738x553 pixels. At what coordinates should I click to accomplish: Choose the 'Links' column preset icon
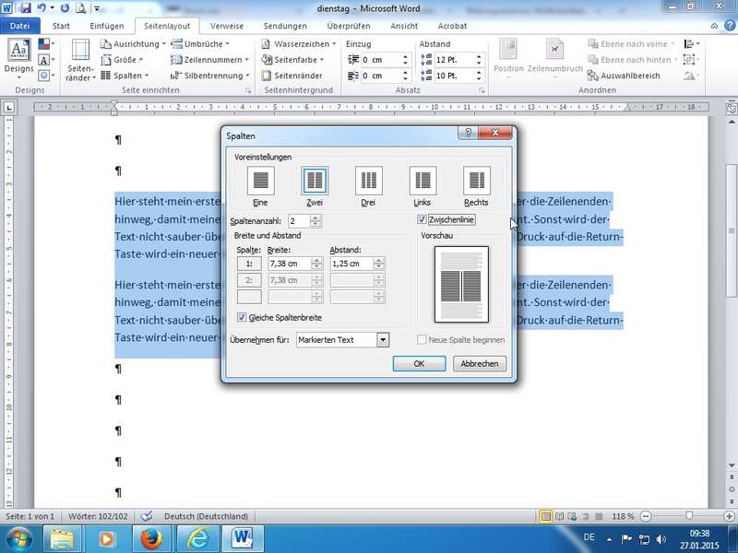[x=423, y=181]
